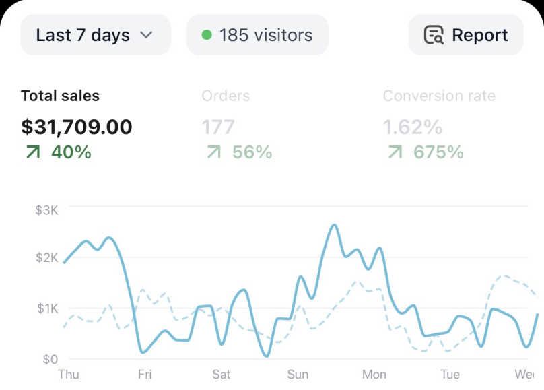Select the Mon label on chart axis
Image resolution: width=544 pixels, height=390 pixels.
pyautogui.click(x=374, y=375)
